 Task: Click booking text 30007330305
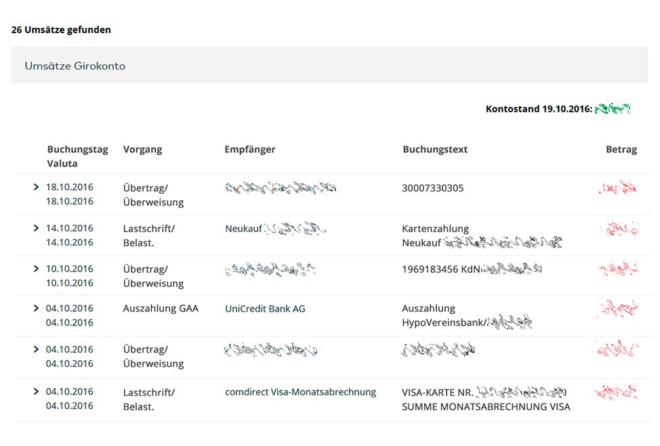pyautogui.click(x=432, y=187)
